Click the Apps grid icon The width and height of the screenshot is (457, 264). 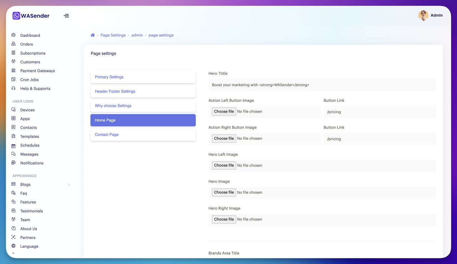point(14,118)
